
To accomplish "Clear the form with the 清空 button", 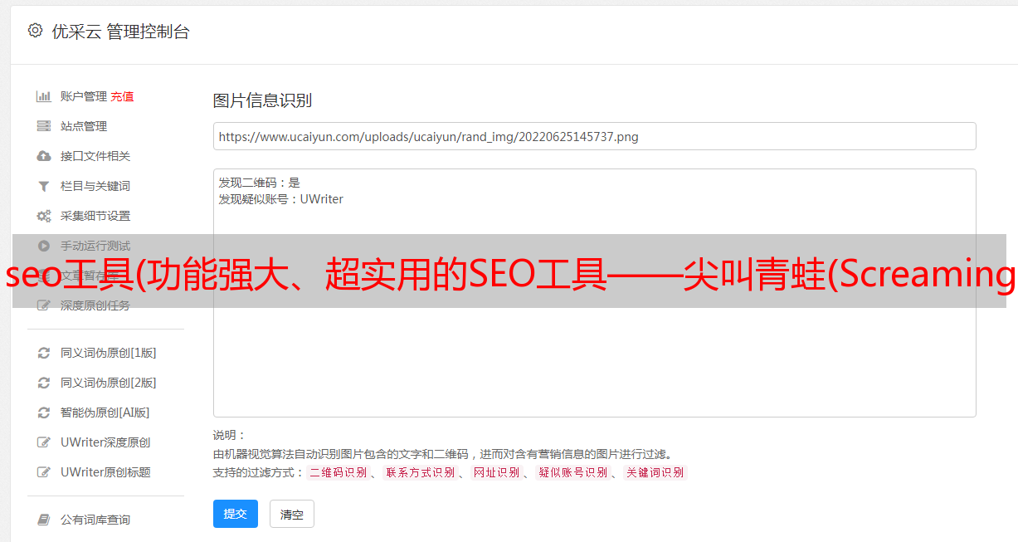I will [292, 514].
